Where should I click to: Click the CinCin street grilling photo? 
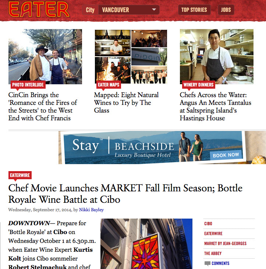[45, 57]
